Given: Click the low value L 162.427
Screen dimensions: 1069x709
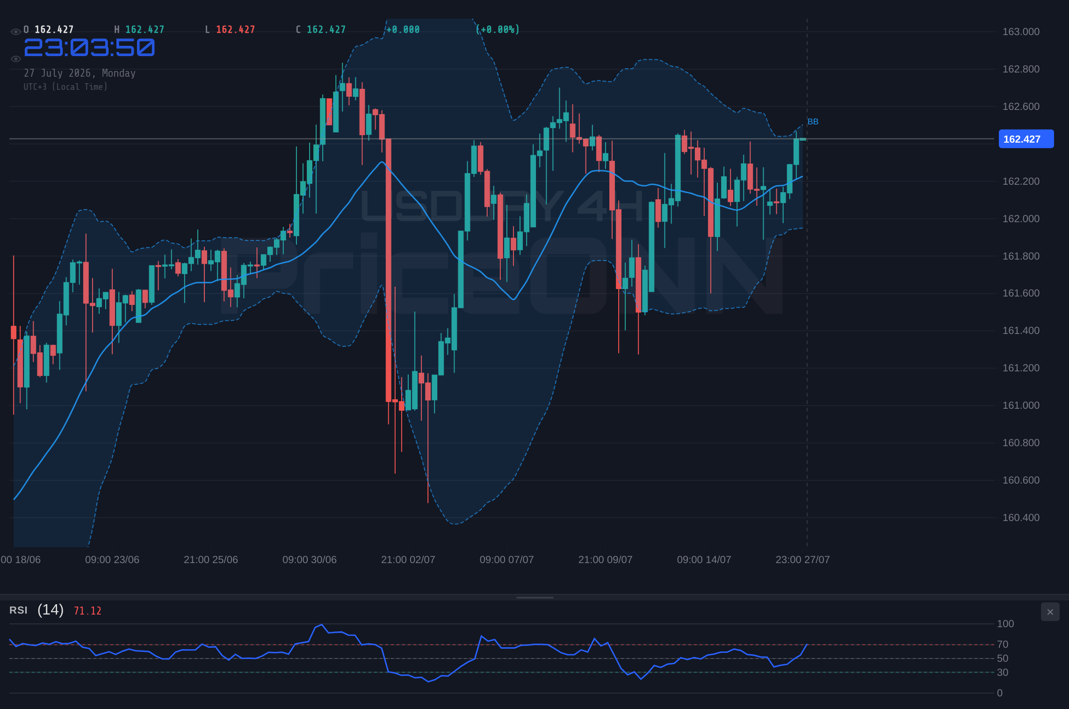Looking at the screenshot, I should (230, 29).
